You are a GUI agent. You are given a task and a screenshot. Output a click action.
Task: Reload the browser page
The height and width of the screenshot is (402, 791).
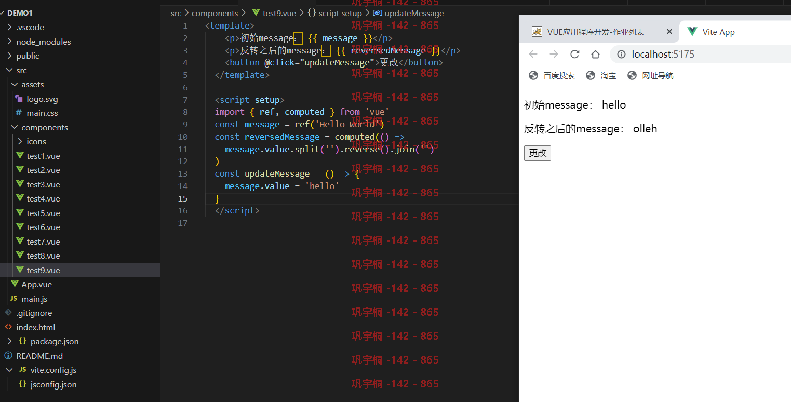574,54
